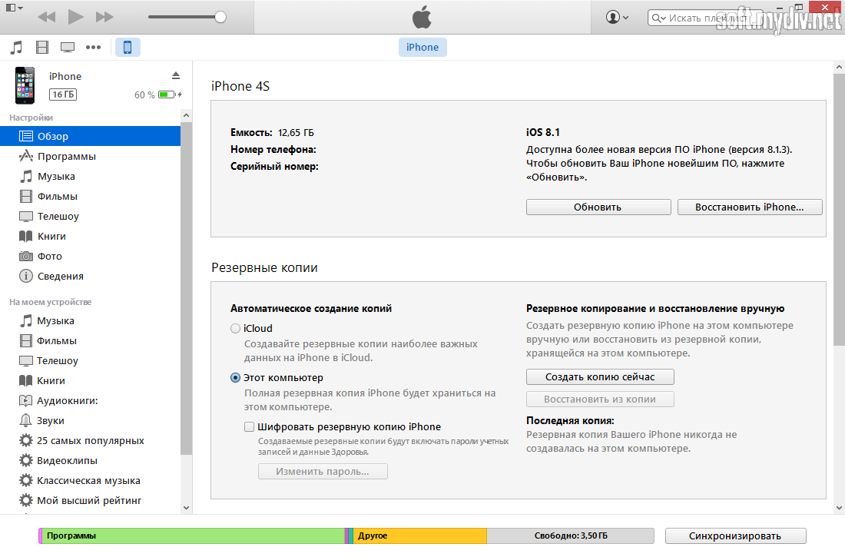Open Телешоу under Настройки
The height and width of the screenshot is (557, 845).
point(90,216)
